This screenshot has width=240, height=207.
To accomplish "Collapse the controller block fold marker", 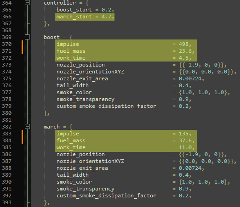I will tap(27, 3).
